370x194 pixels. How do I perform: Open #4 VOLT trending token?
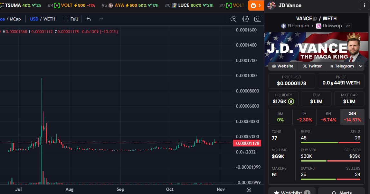[x=71, y=5]
